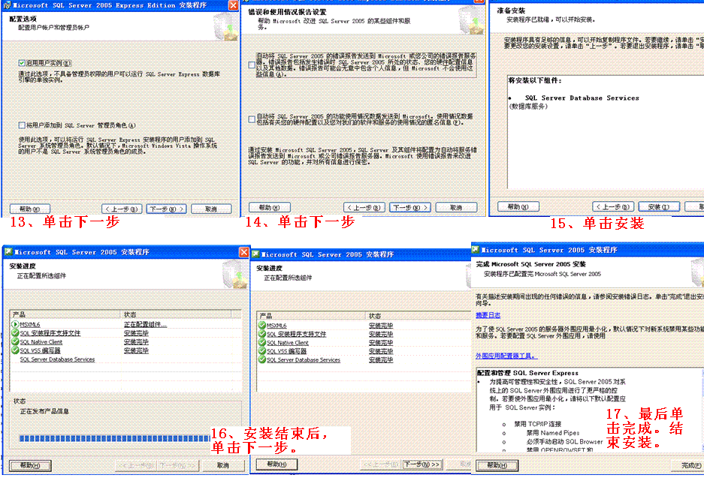
Task: Open SQL Native Client link in the in-progress list
Action: click(41, 341)
